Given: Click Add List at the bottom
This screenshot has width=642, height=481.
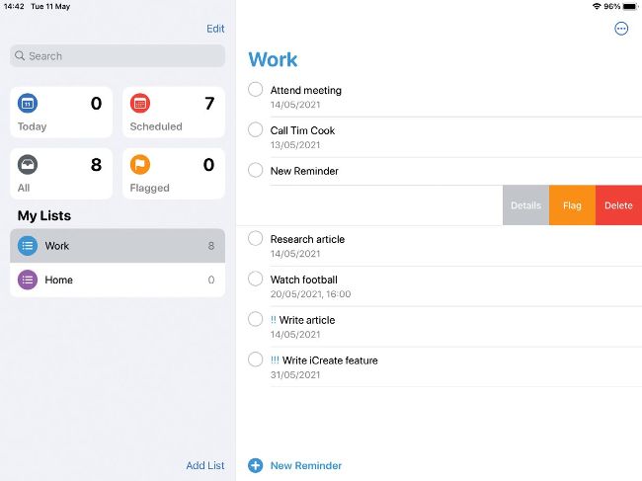Looking at the screenshot, I should [x=205, y=465].
